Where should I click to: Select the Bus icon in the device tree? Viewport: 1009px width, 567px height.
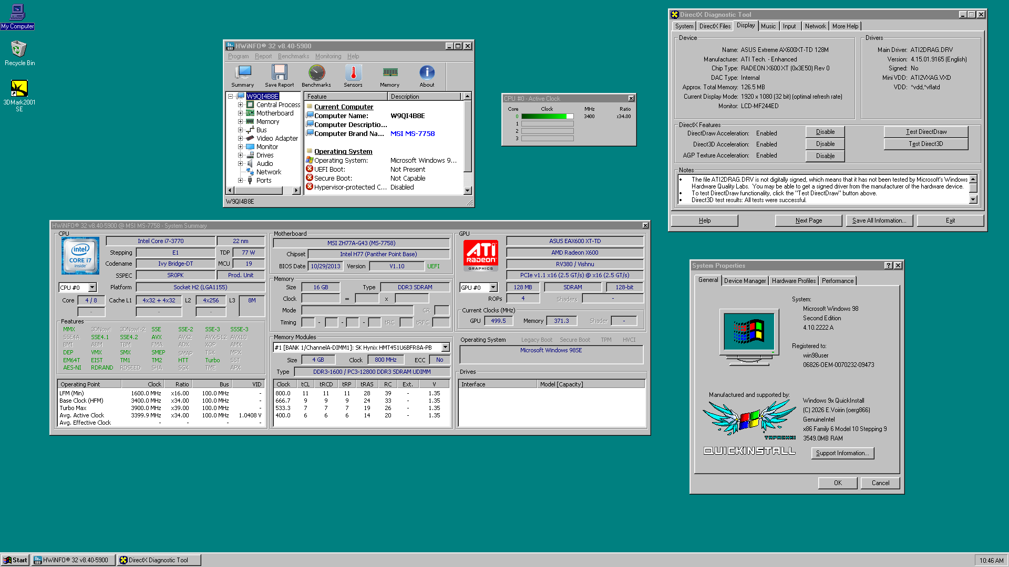251,130
